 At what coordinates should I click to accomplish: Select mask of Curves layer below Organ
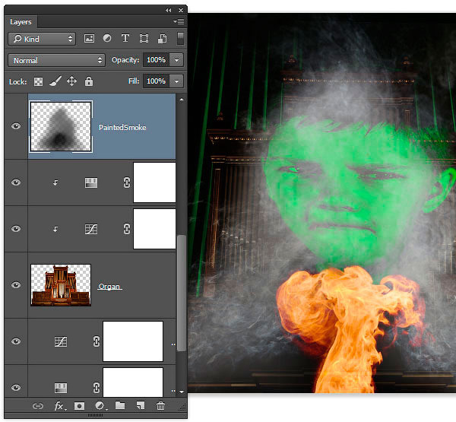133,341
